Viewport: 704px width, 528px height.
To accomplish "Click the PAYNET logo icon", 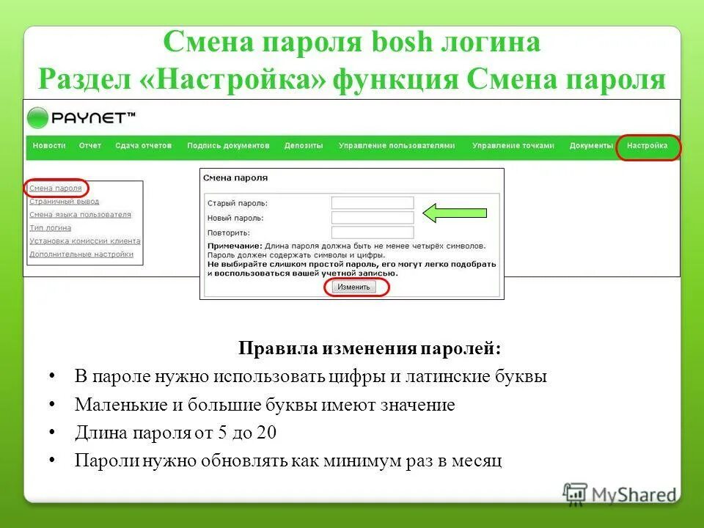I will [x=37, y=117].
